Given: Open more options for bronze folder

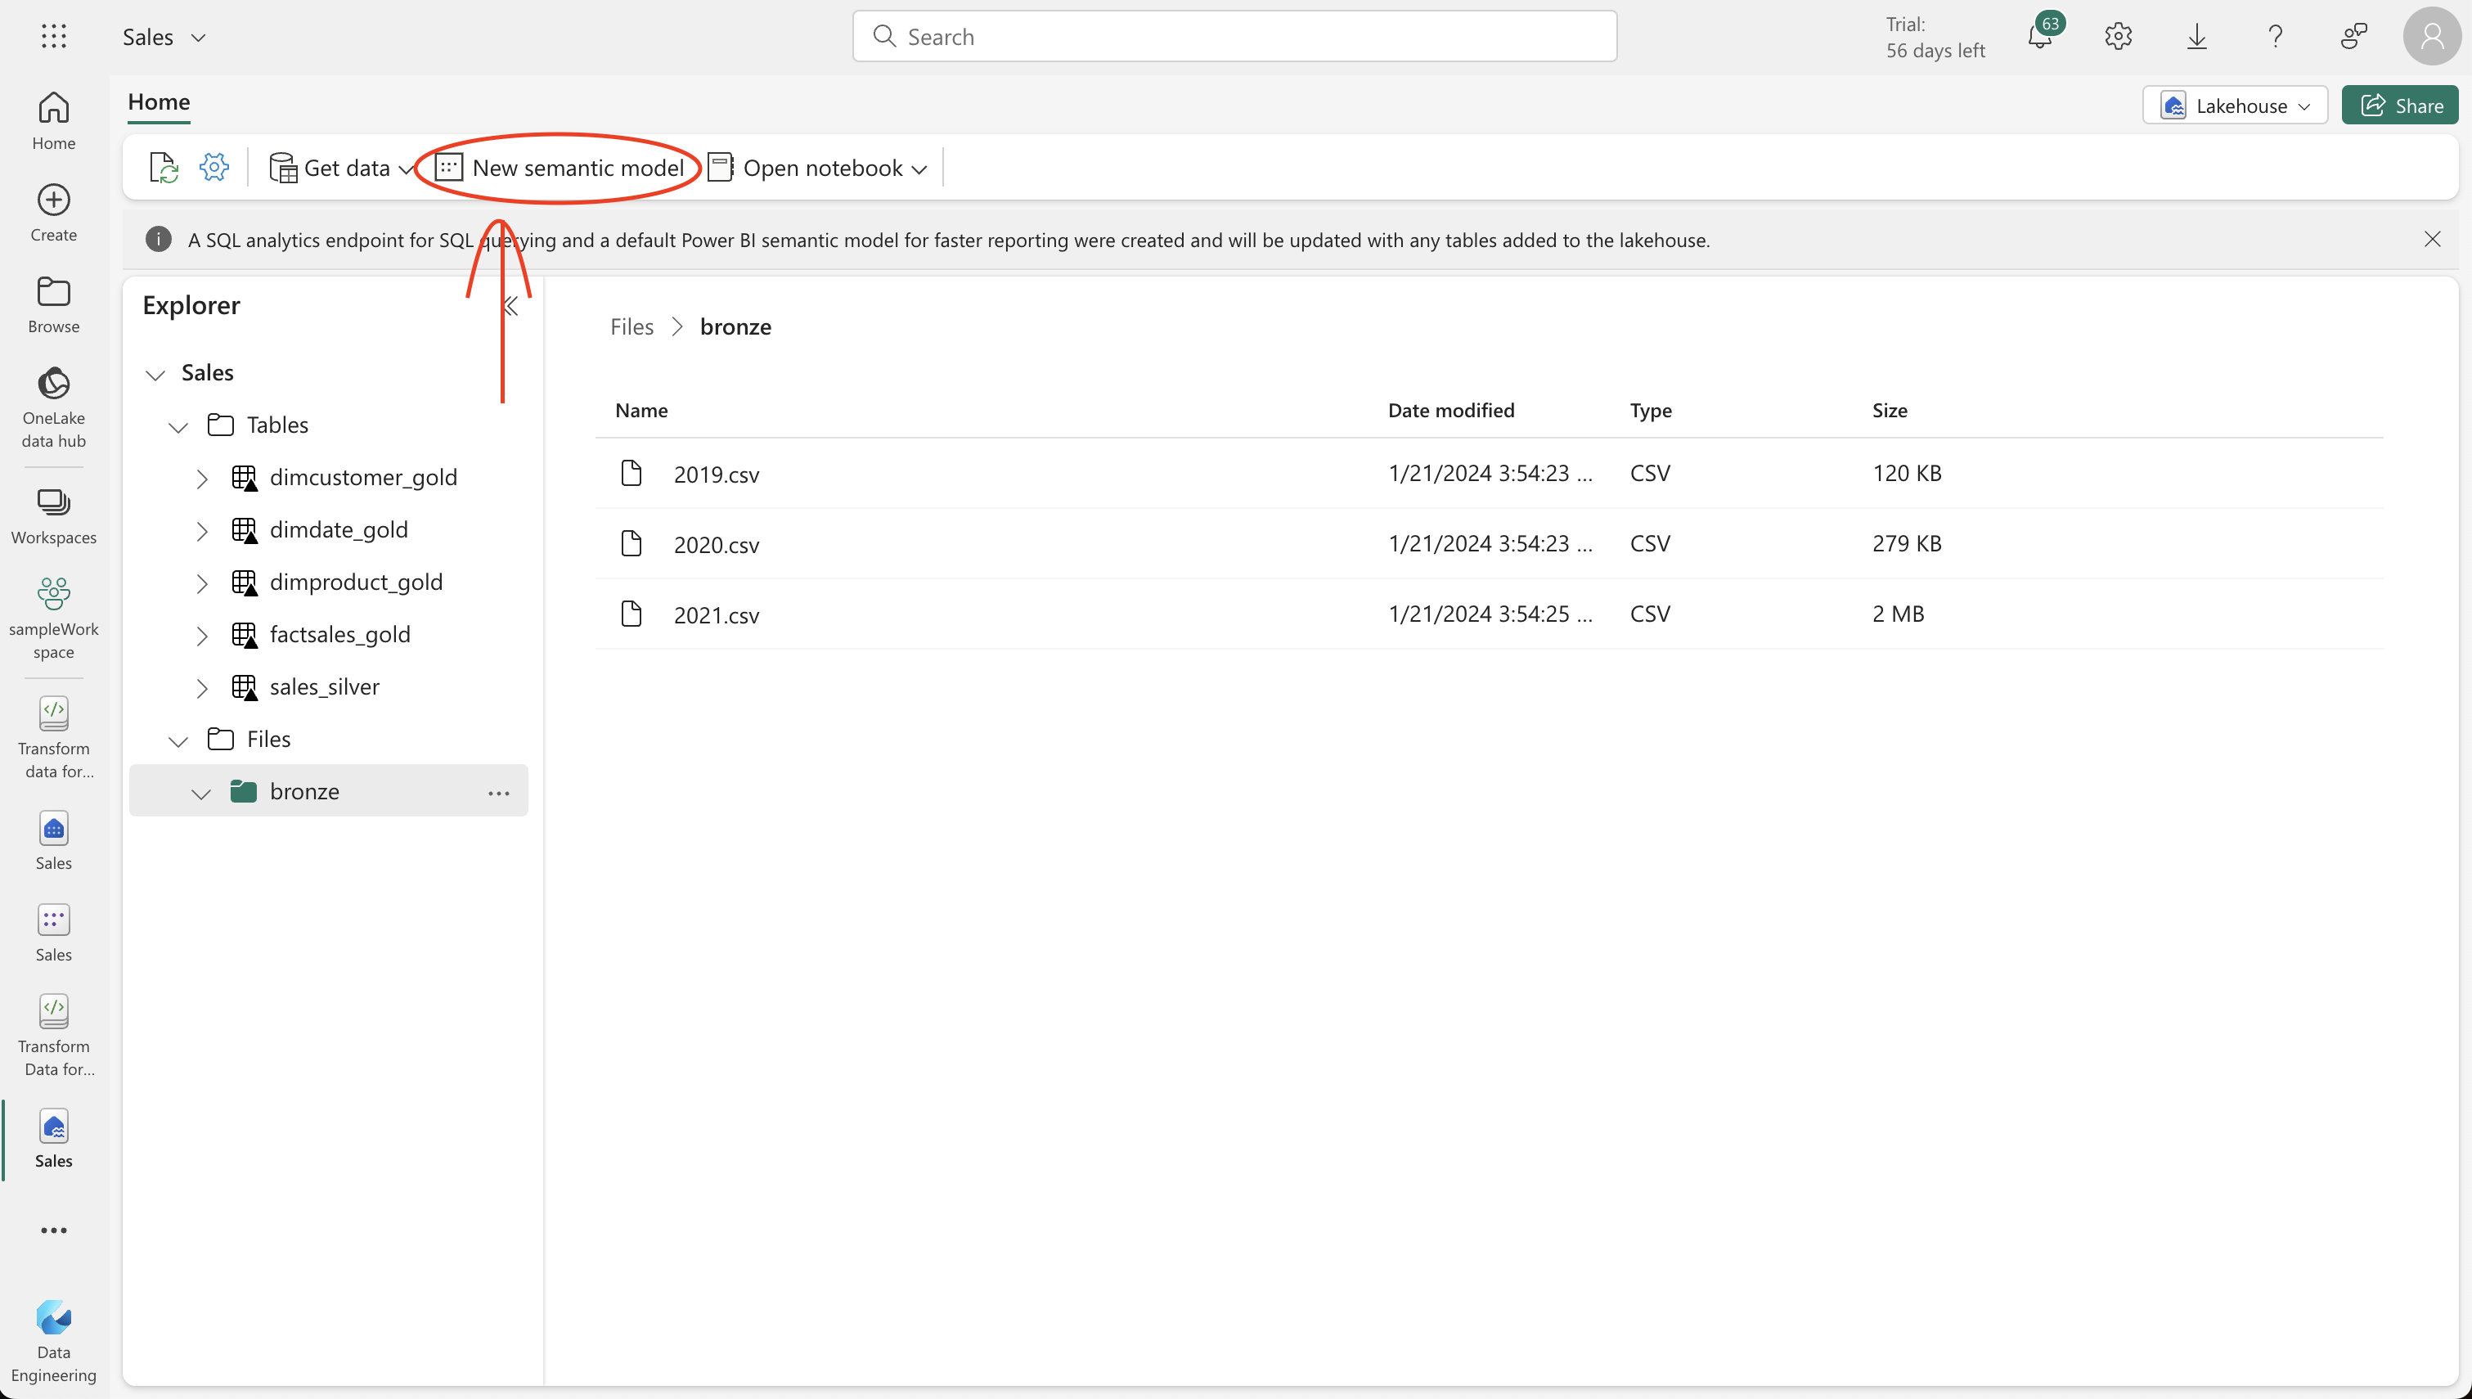Looking at the screenshot, I should point(498,793).
